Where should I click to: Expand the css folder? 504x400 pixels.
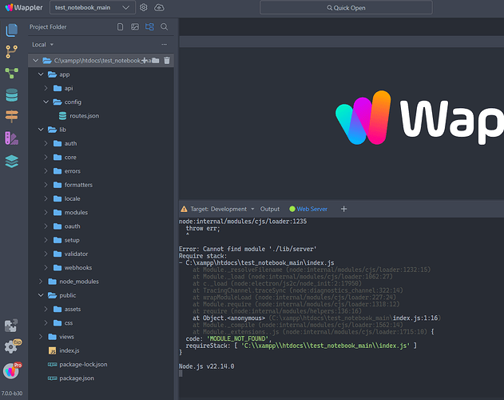pos(46,323)
